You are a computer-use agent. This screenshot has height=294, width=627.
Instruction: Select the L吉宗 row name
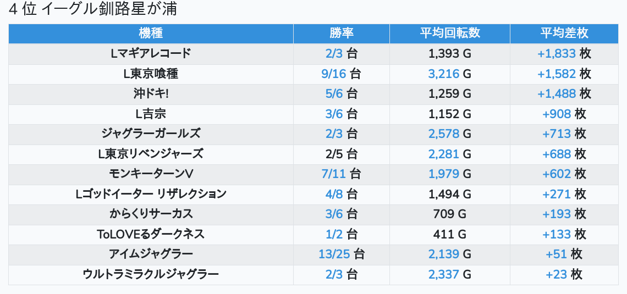(151, 114)
